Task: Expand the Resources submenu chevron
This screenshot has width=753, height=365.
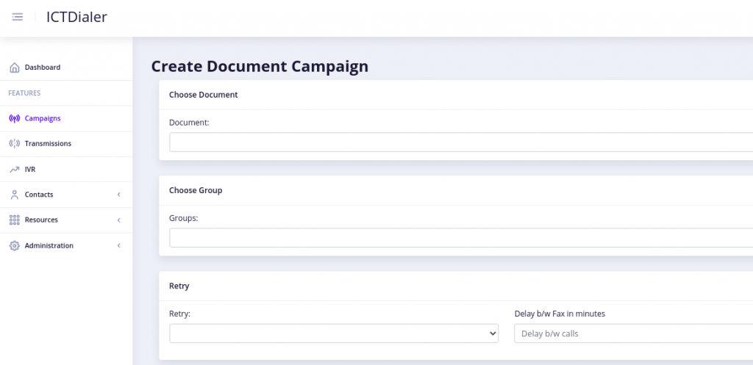Action: click(118, 220)
